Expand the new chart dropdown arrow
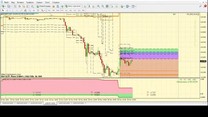The image size is (208, 117). click(x=5, y=6)
